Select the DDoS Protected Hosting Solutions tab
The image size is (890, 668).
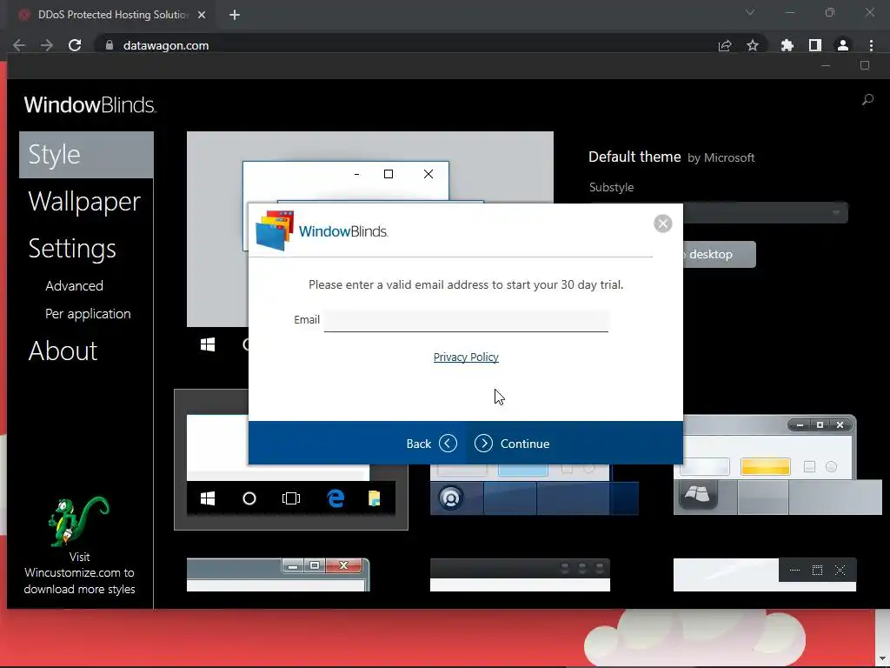point(112,15)
